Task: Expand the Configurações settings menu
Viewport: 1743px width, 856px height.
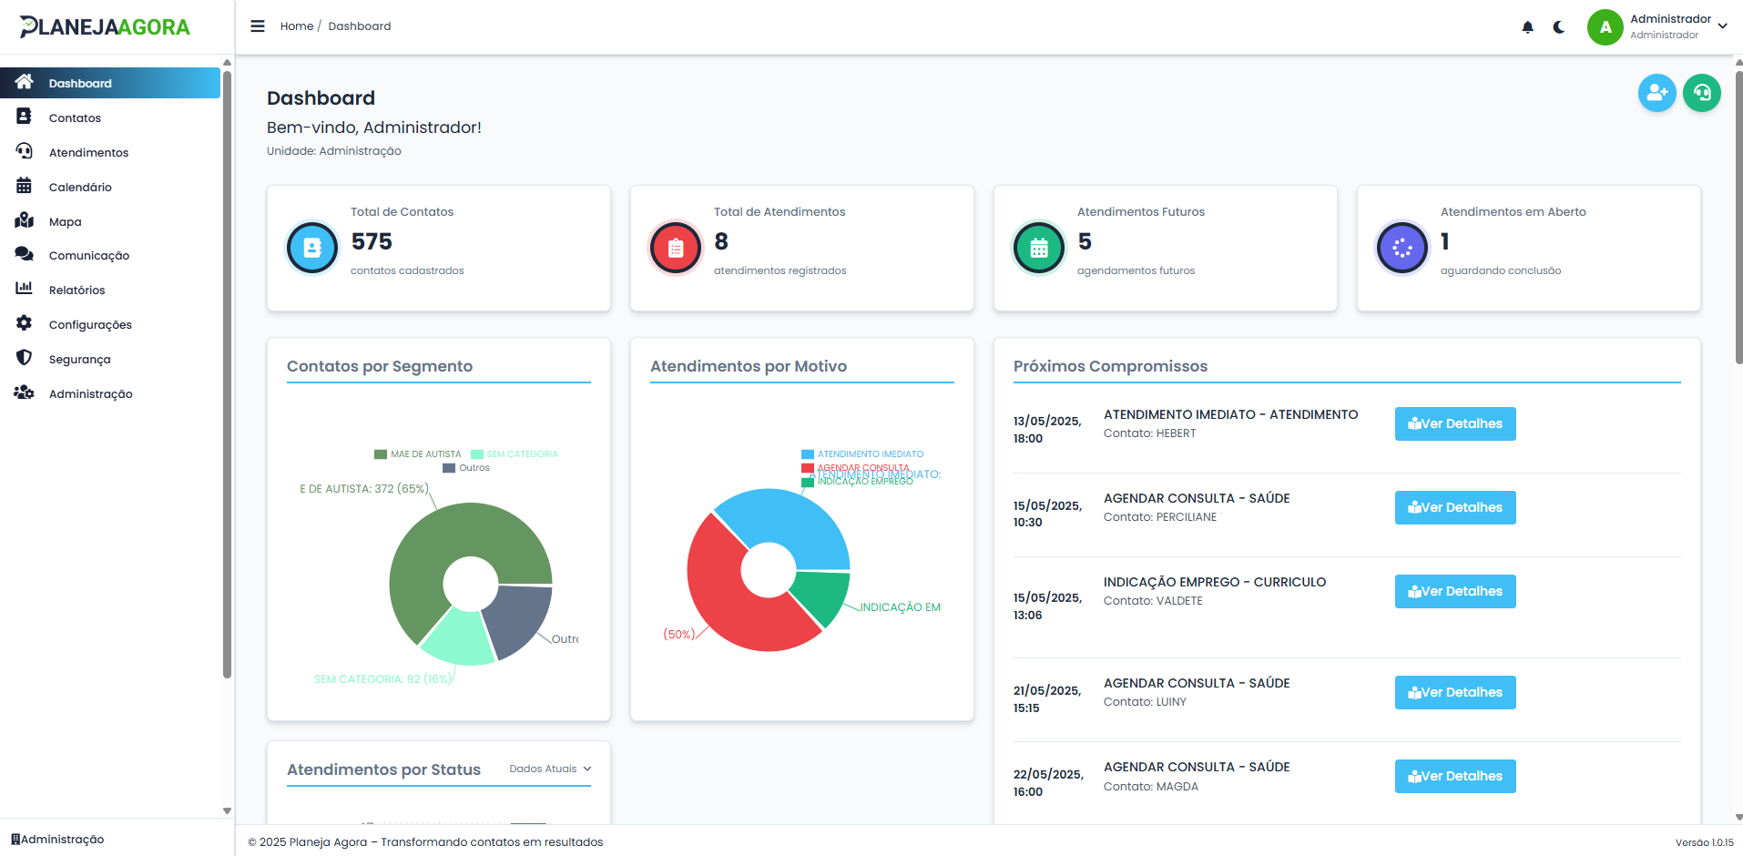Action: click(25, 324)
